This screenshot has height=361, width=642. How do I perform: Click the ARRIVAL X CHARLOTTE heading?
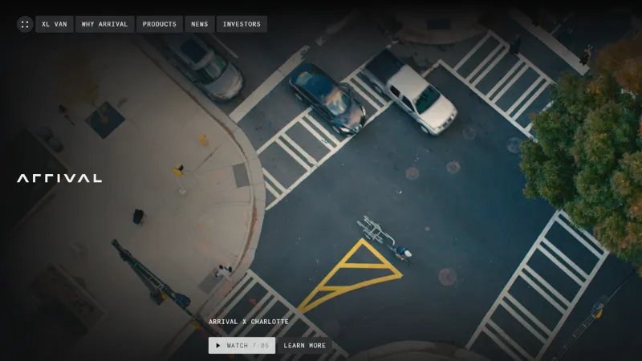248,322
